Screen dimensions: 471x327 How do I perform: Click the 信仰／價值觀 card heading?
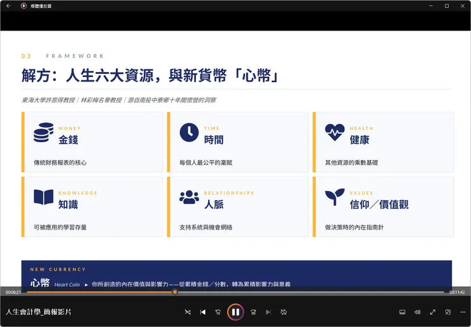coord(379,205)
